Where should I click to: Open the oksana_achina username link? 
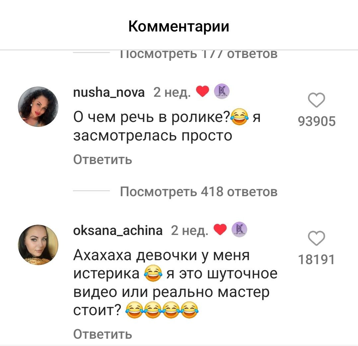click(x=118, y=230)
